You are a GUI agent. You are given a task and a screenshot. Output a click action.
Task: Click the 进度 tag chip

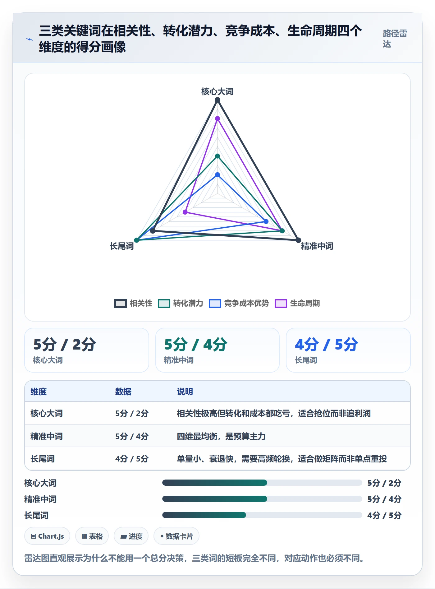pyautogui.click(x=131, y=536)
